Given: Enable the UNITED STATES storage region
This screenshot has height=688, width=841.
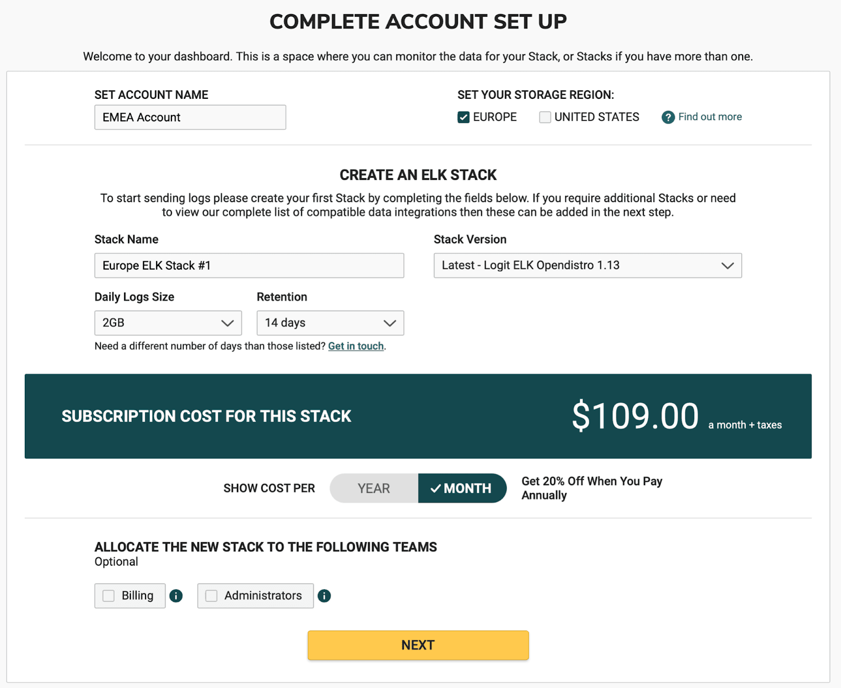Looking at the screenshot, I should click(545, 117).
